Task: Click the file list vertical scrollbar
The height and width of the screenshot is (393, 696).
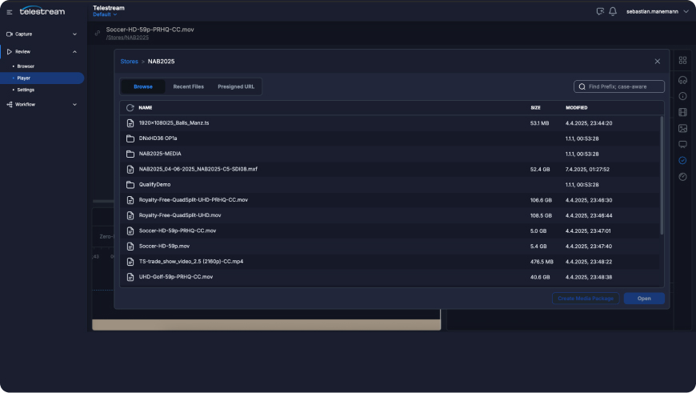Action: pyautogui.click(x=661, y=174)
